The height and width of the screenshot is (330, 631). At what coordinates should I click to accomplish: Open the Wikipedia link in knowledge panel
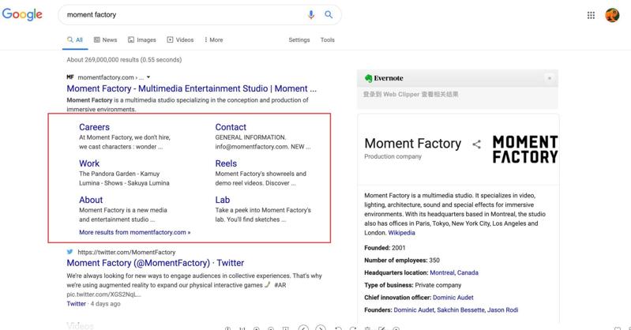(x=401, y=233)
